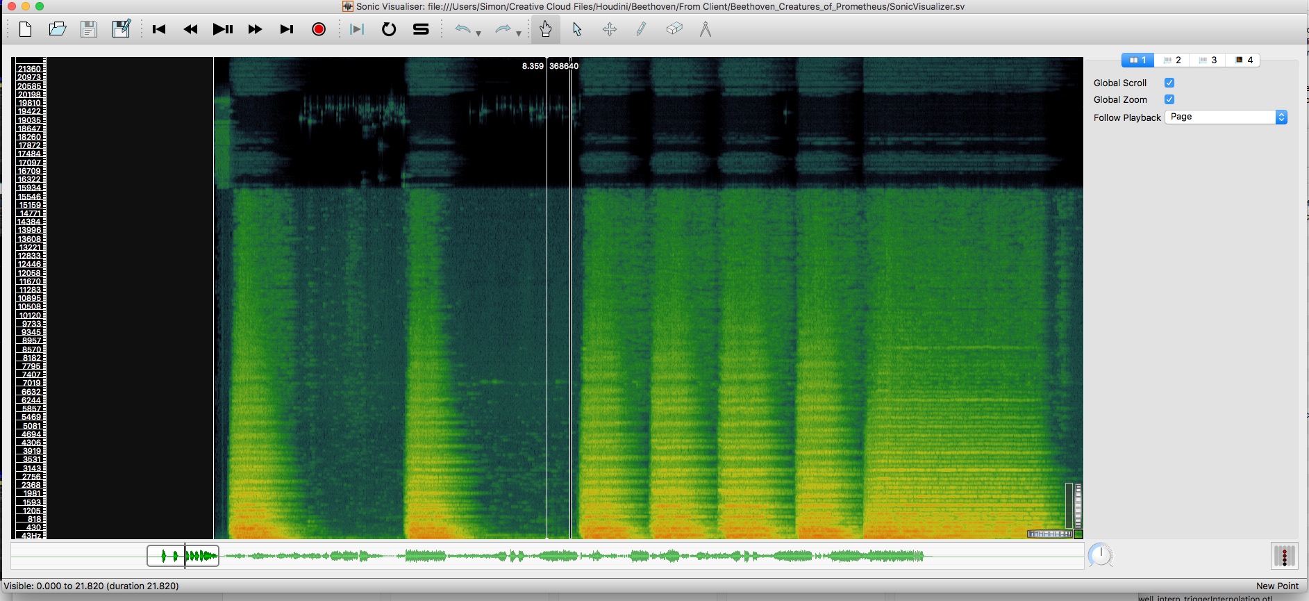Open the Undo history dropdown arrow
This screenshot has width=1309, height=601.
478,33
